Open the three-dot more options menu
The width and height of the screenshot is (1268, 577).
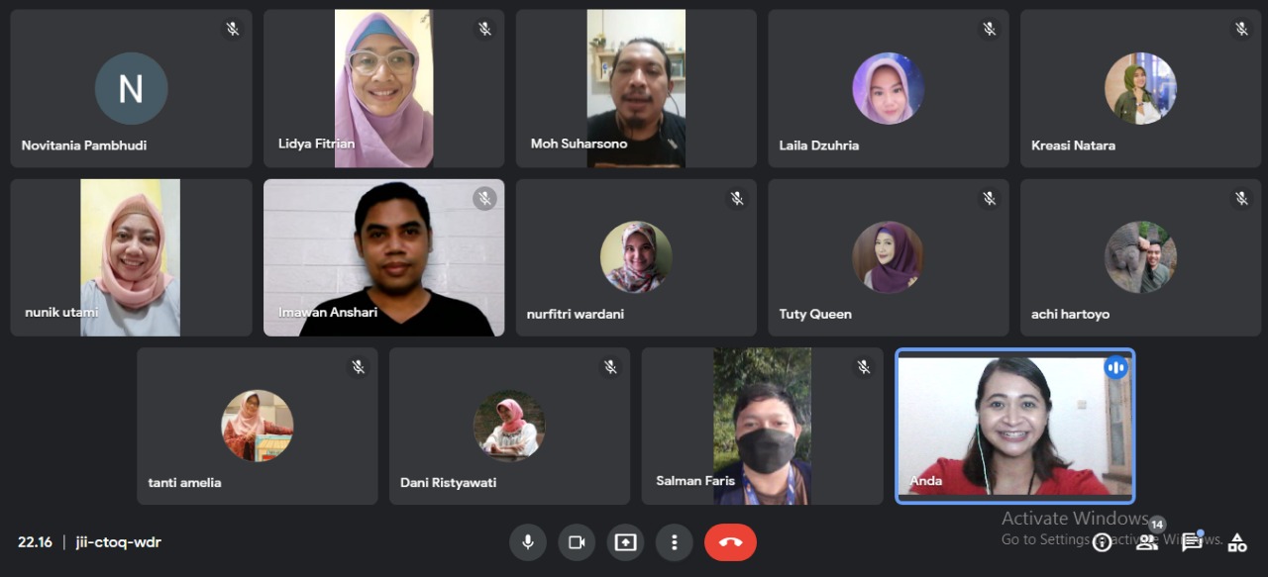(x=674, y=542)
